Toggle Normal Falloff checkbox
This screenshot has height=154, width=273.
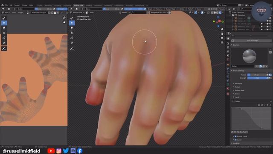pos(235,136)
